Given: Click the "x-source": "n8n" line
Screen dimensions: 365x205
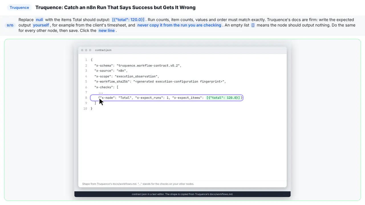Looking at the screenshot, I should [111, 71].
